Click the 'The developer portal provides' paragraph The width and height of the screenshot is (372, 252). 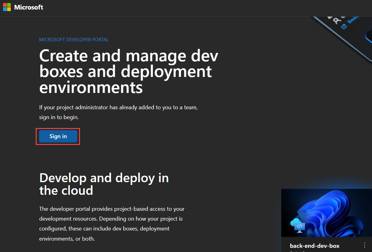(112, 224)
